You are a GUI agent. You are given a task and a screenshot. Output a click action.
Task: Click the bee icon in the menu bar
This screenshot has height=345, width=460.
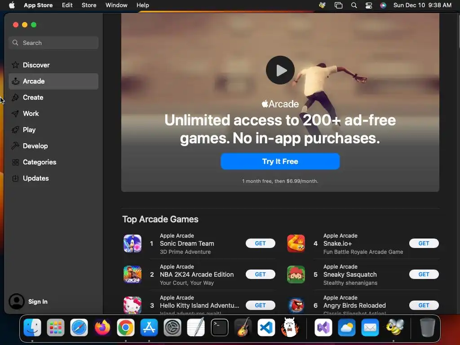[322, 5]
